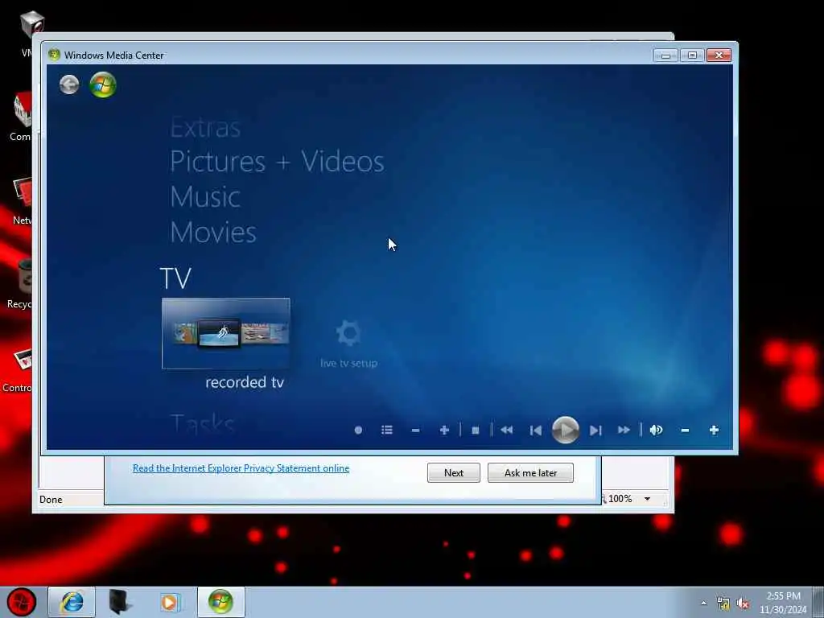
Task: Open the 100% zoom dropdown arrow in IE
Action: [648, 499]
